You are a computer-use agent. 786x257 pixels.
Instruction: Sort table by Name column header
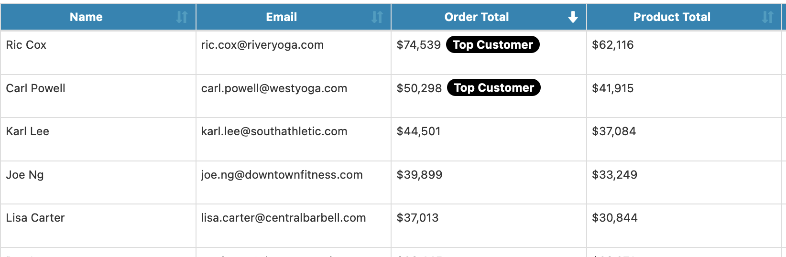coord(87,17)
